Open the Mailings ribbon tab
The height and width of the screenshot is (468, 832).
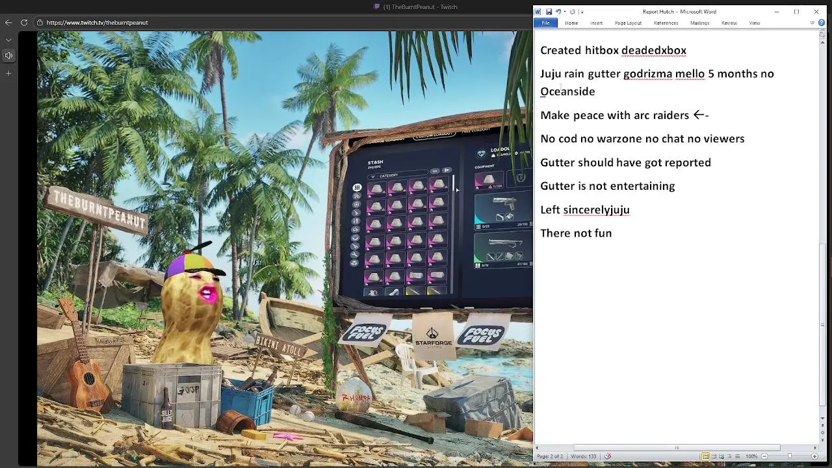click(x=699, y=23)
